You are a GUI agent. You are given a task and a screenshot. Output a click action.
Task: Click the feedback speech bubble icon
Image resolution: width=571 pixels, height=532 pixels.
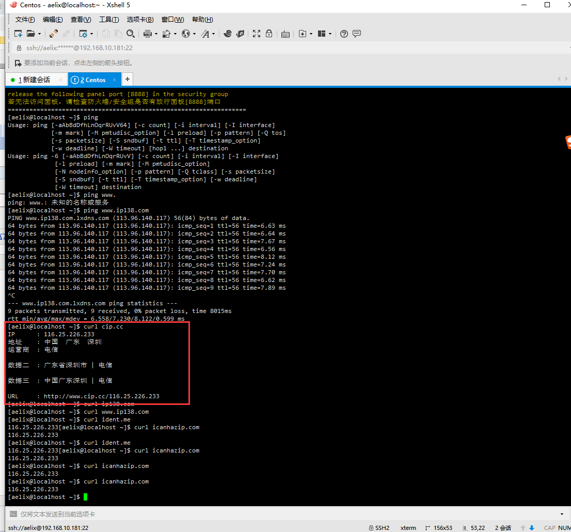[357, 34]
